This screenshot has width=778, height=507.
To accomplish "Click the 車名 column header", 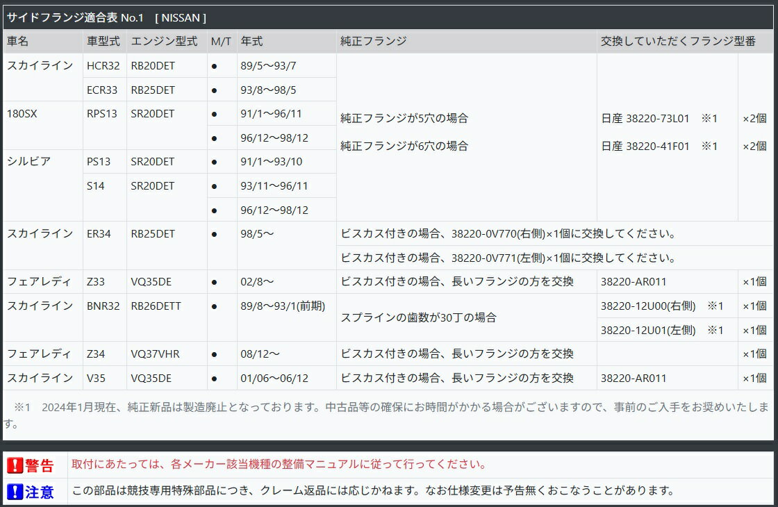I will 18,42.
